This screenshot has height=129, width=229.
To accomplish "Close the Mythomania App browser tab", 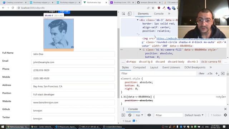I will click(x=106, y=3).
